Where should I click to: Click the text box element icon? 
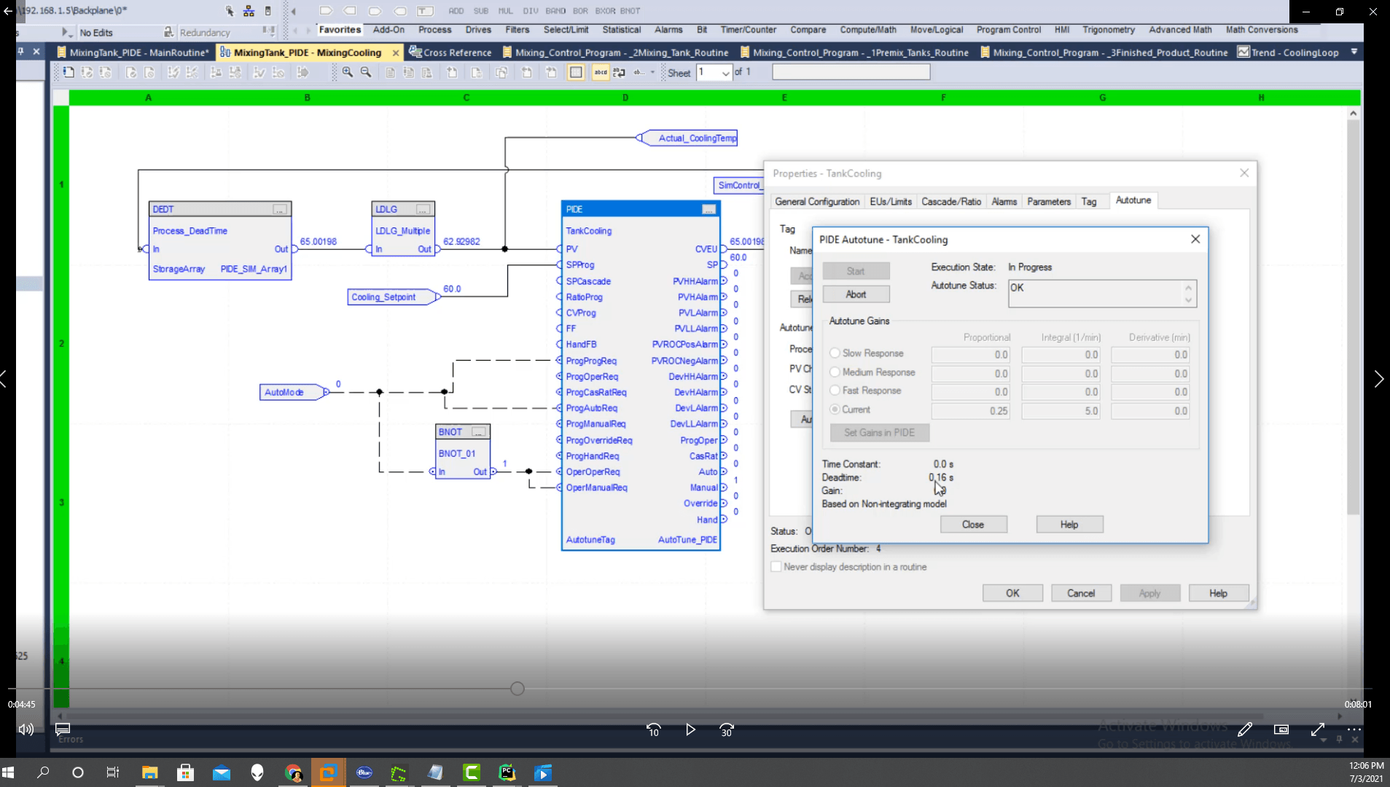(x=425, y=11)
